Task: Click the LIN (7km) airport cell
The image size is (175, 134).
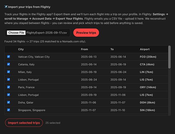Action: click(146, 72)
